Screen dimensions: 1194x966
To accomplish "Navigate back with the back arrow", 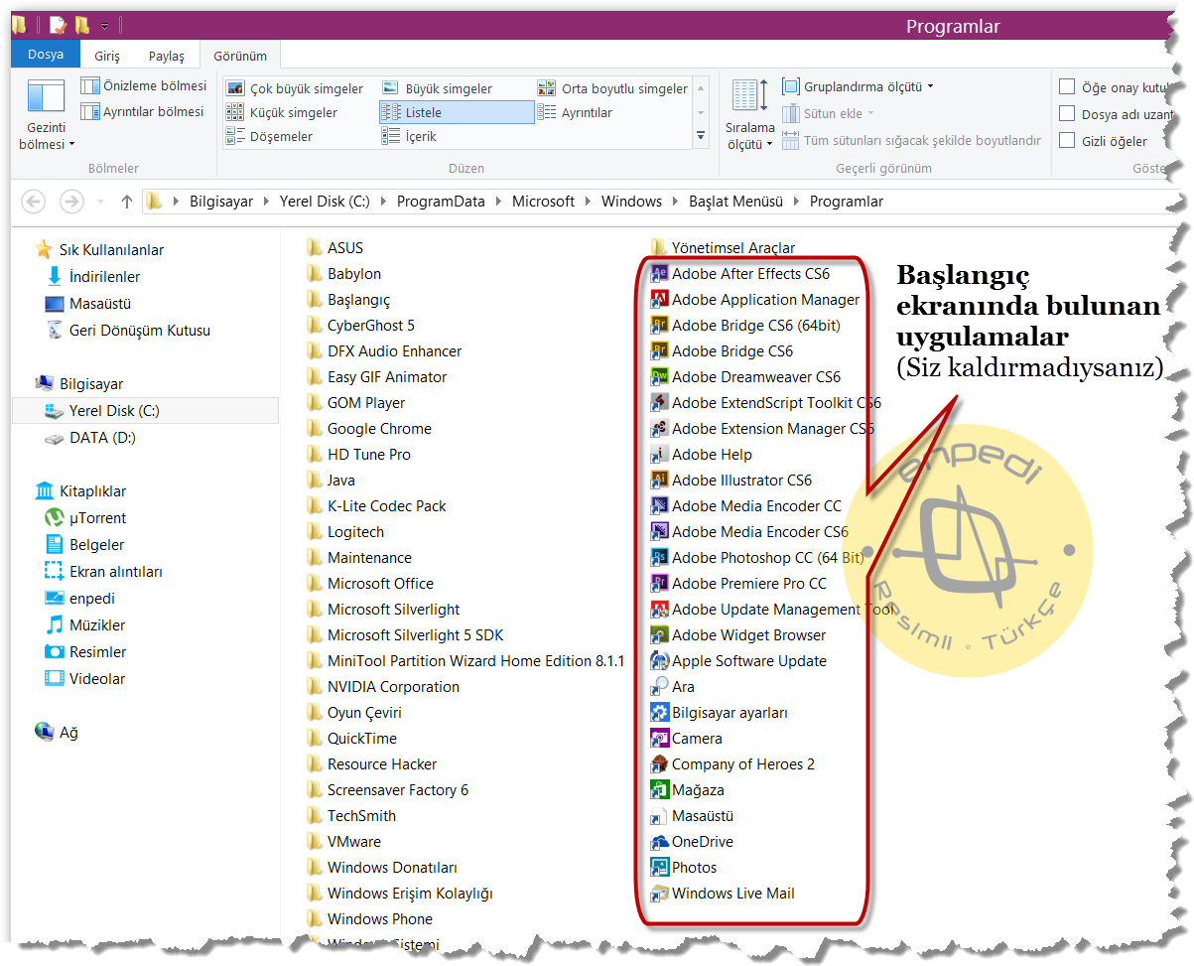I will tap(34, 202).
